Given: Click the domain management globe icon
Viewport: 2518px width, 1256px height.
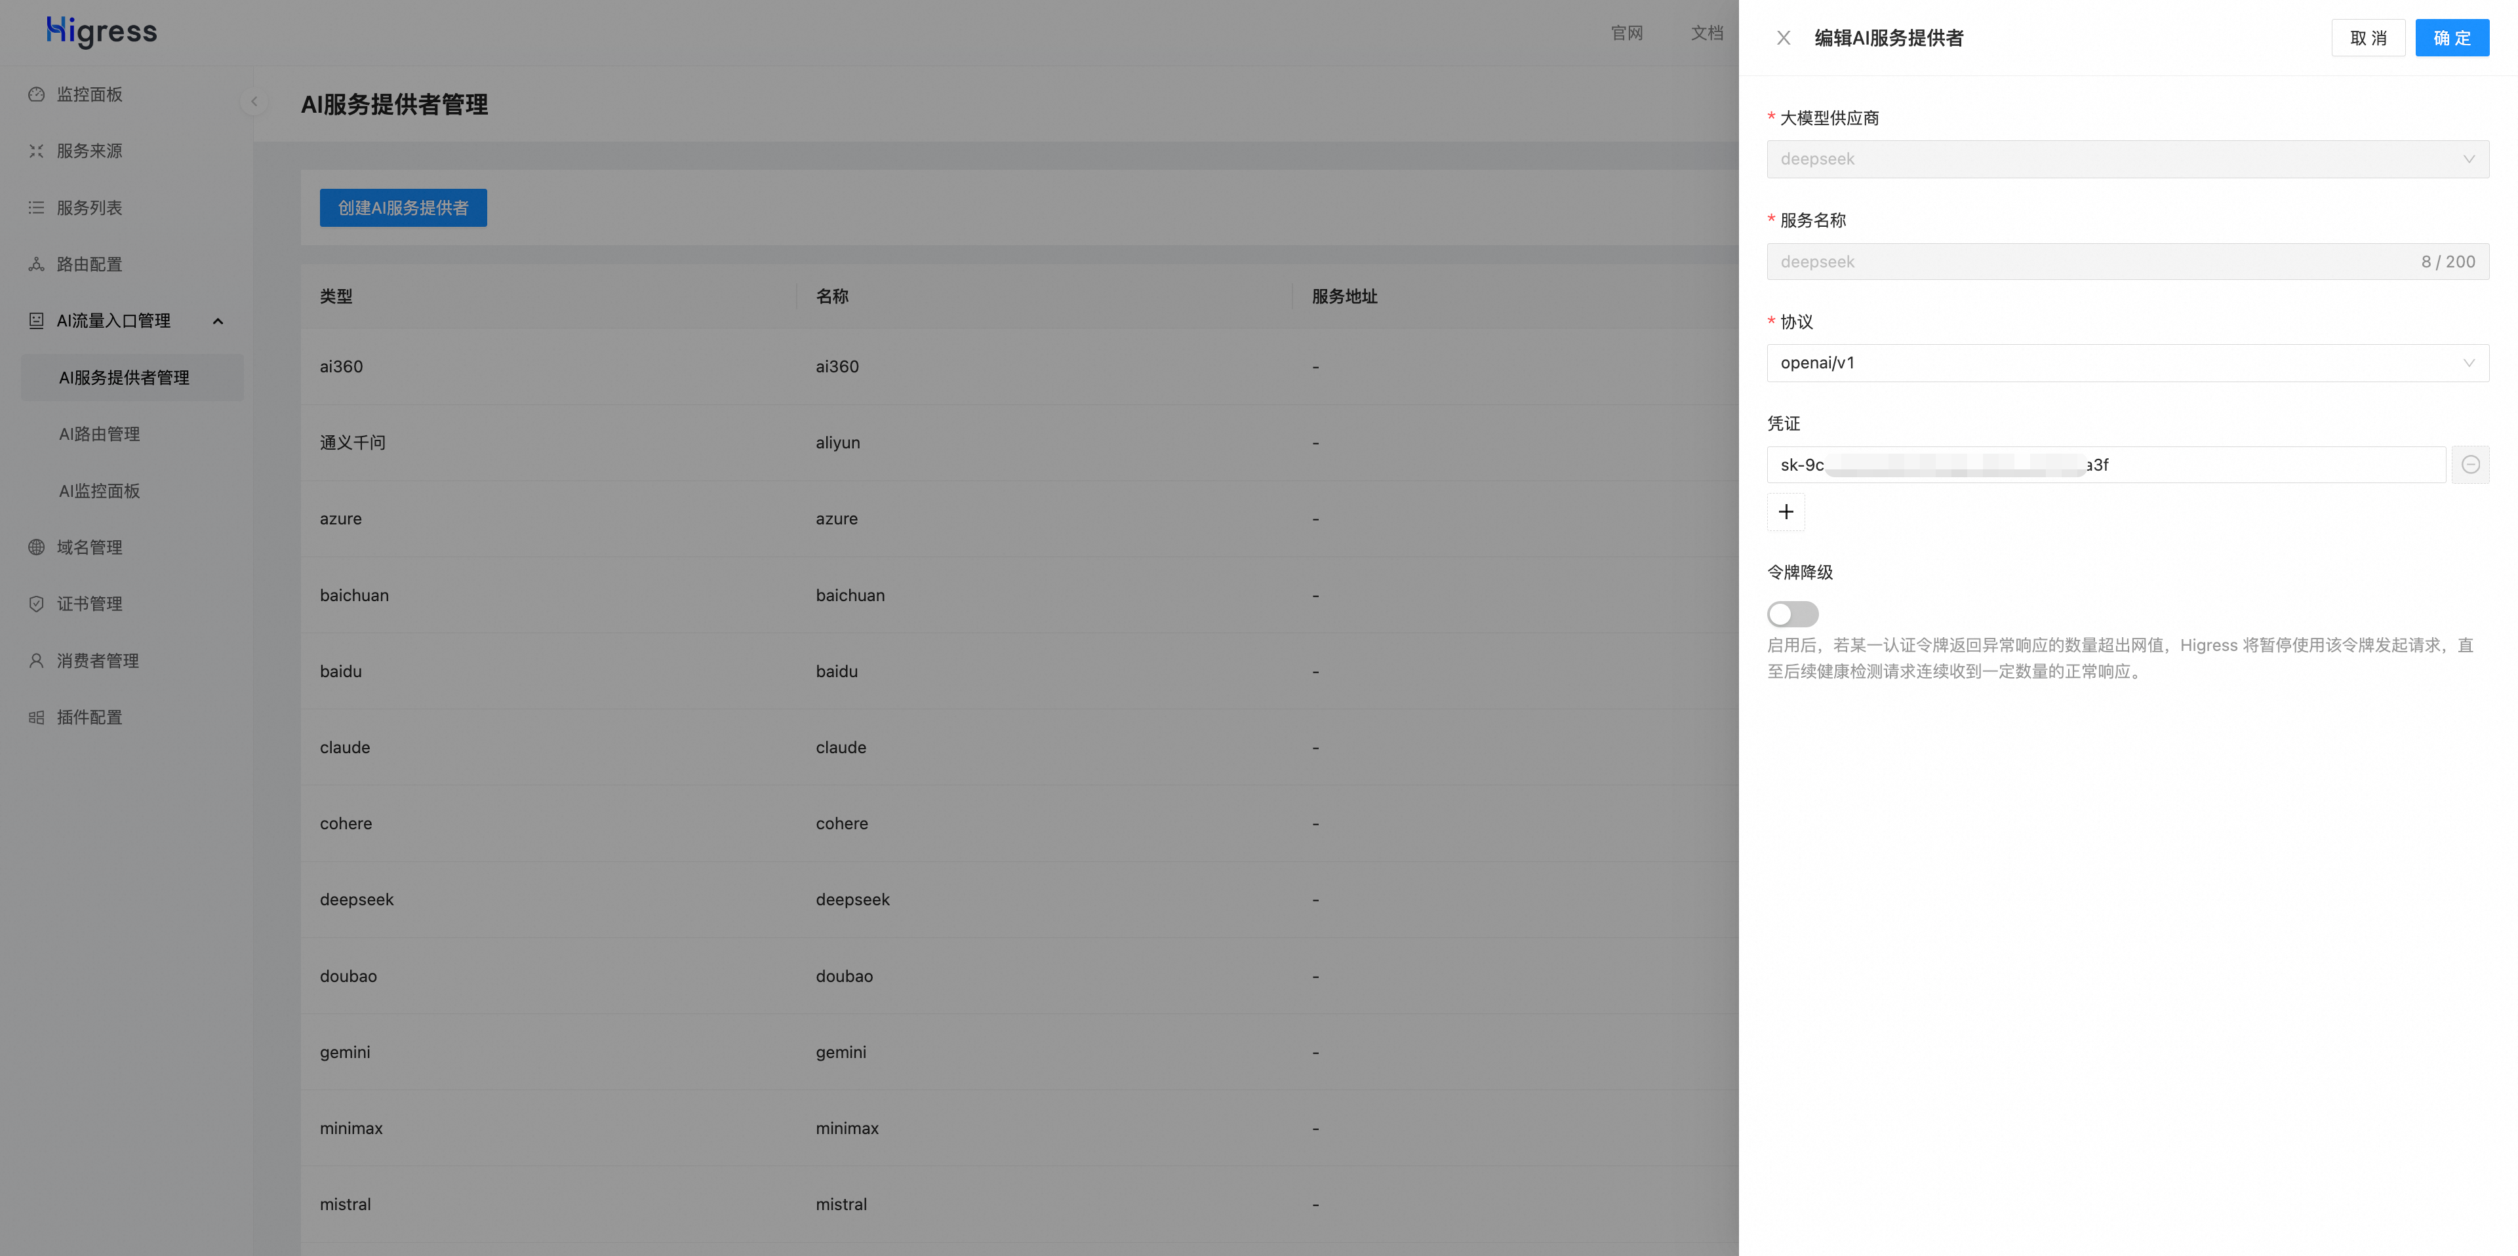Looking at the screenshot, I should [x=36, y=547].
